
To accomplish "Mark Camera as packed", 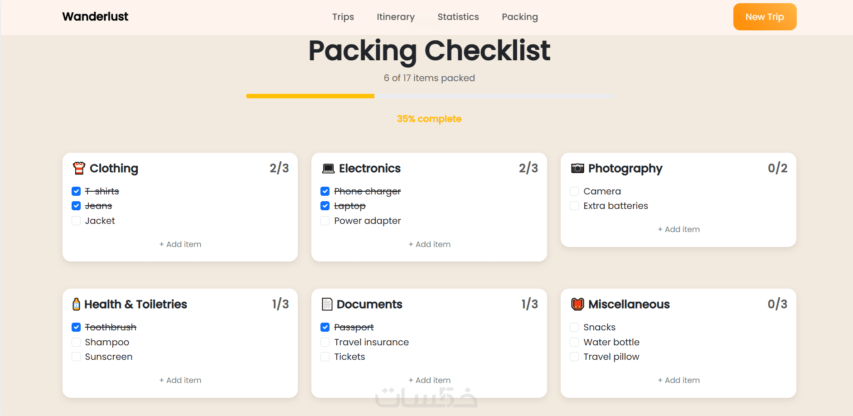I will click(574, 191).
